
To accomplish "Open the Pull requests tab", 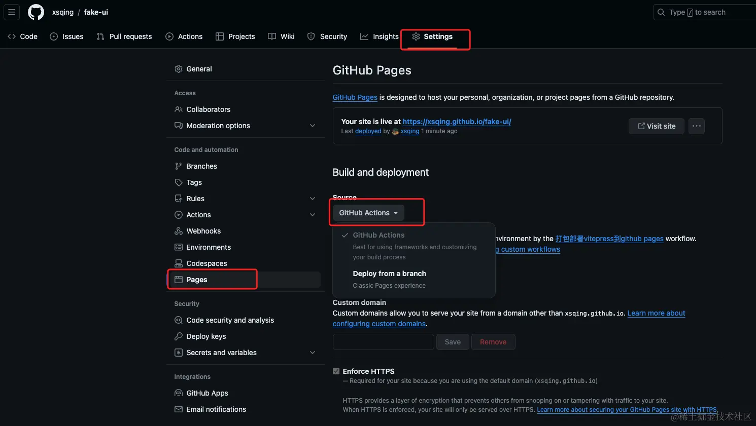I will (x=124, y=36).
